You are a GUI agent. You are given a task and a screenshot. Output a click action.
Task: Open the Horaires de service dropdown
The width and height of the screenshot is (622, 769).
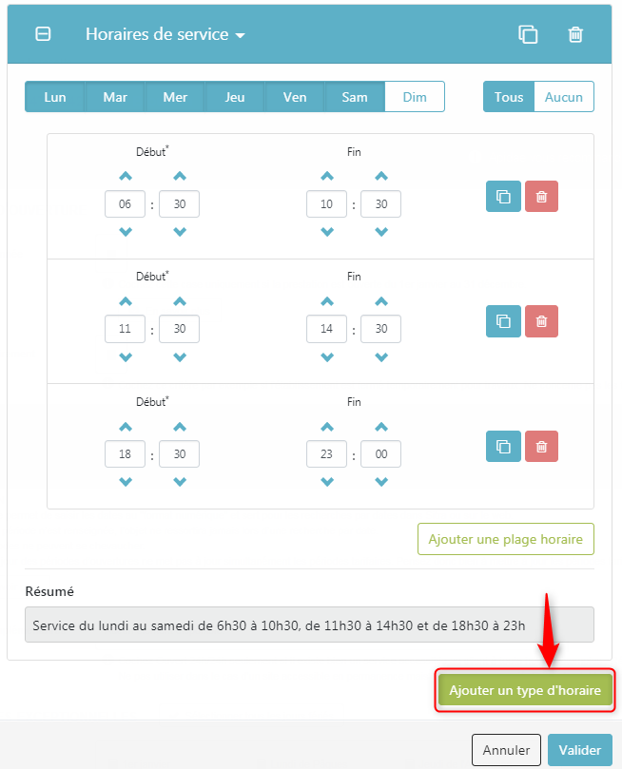click(x=165, y=34)
